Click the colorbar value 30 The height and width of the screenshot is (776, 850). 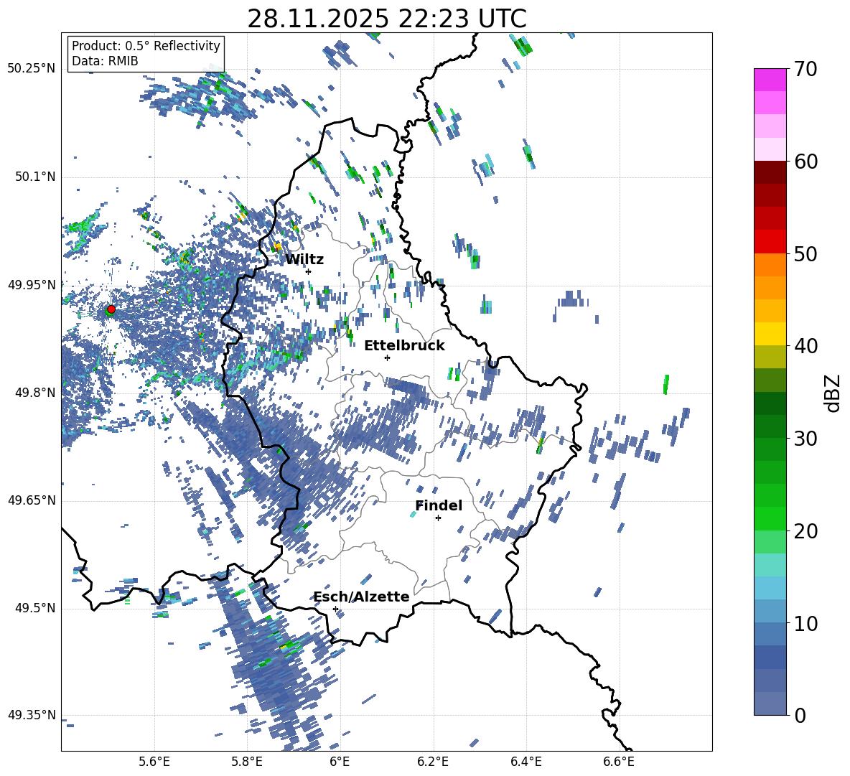805,438
